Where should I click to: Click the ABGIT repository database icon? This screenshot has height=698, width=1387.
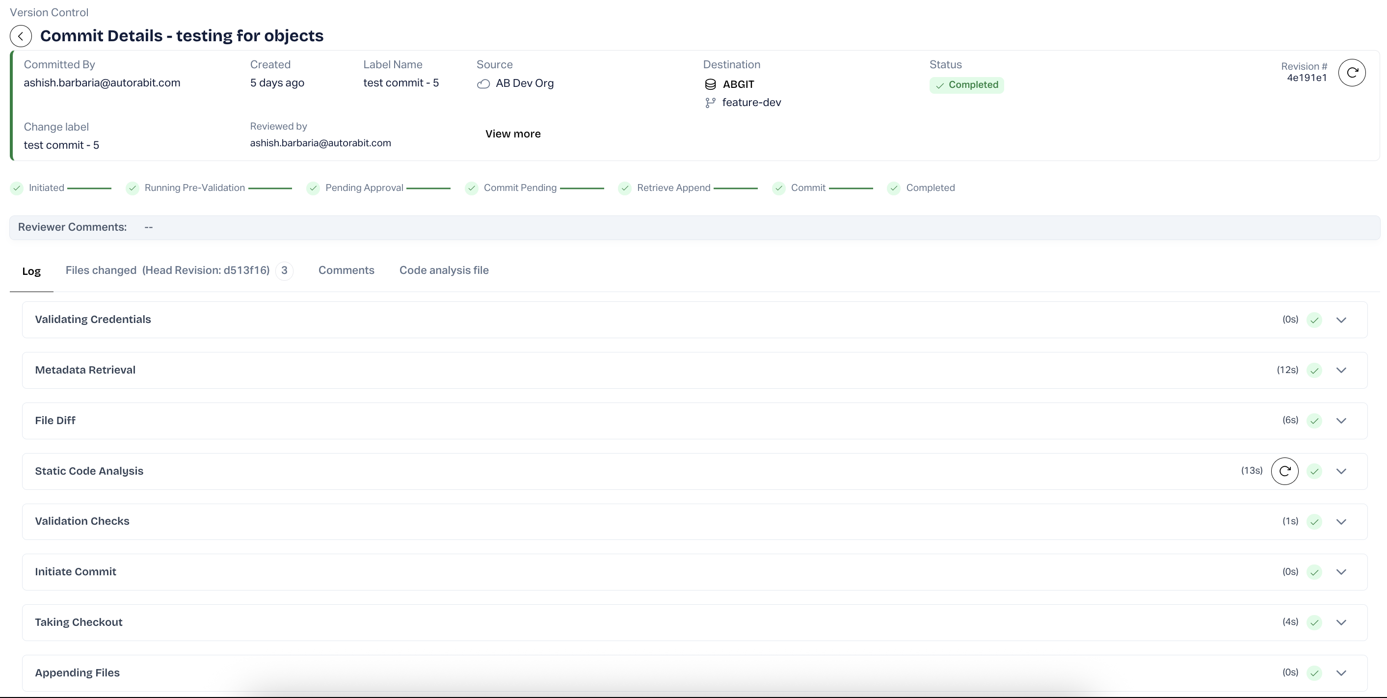[x=710, y=84]
